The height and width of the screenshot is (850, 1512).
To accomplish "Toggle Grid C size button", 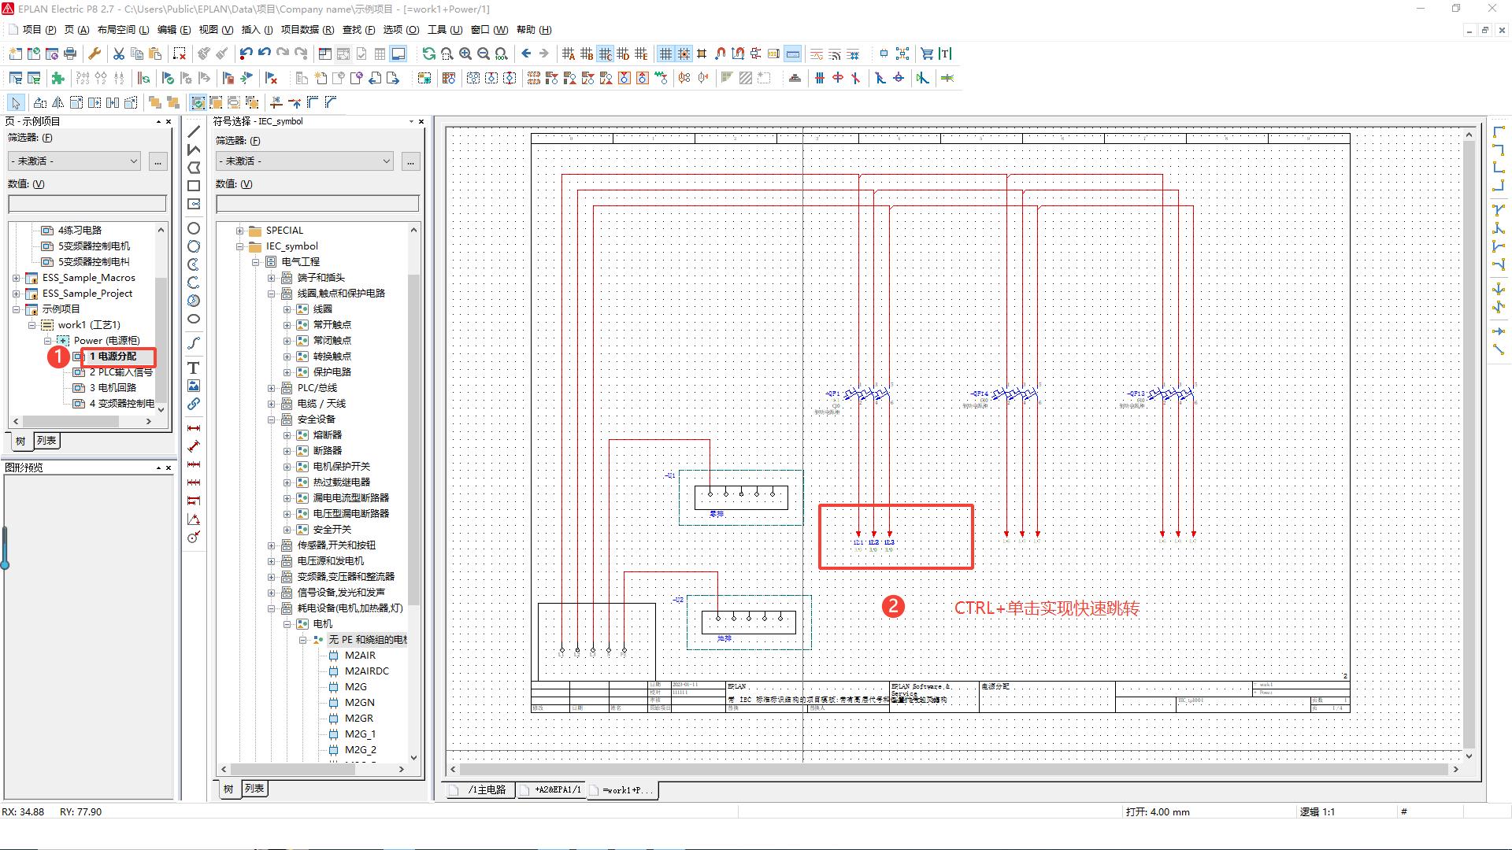I will [605, 54].
